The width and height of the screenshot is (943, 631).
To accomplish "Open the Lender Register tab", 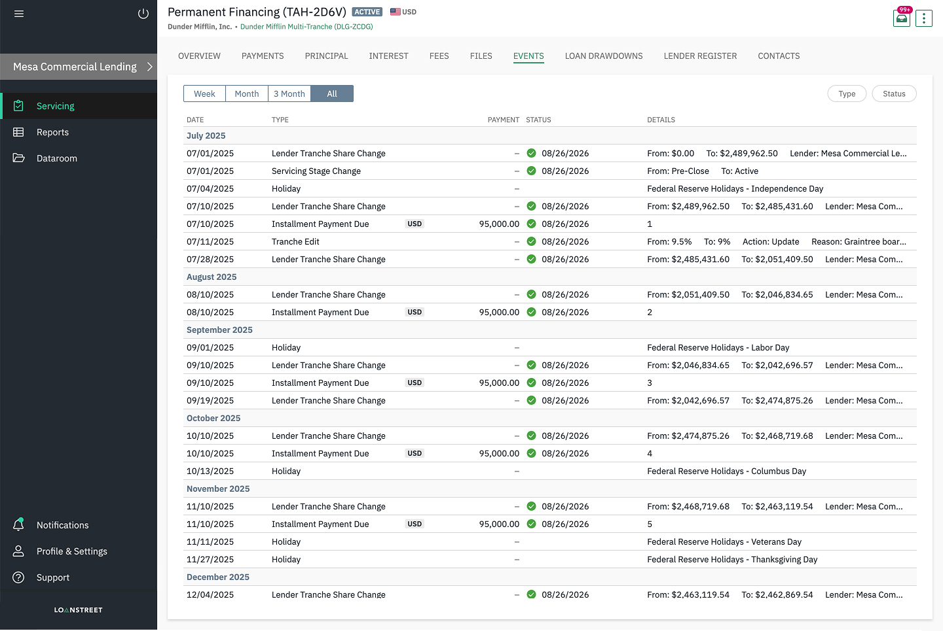I will [700, 56].
